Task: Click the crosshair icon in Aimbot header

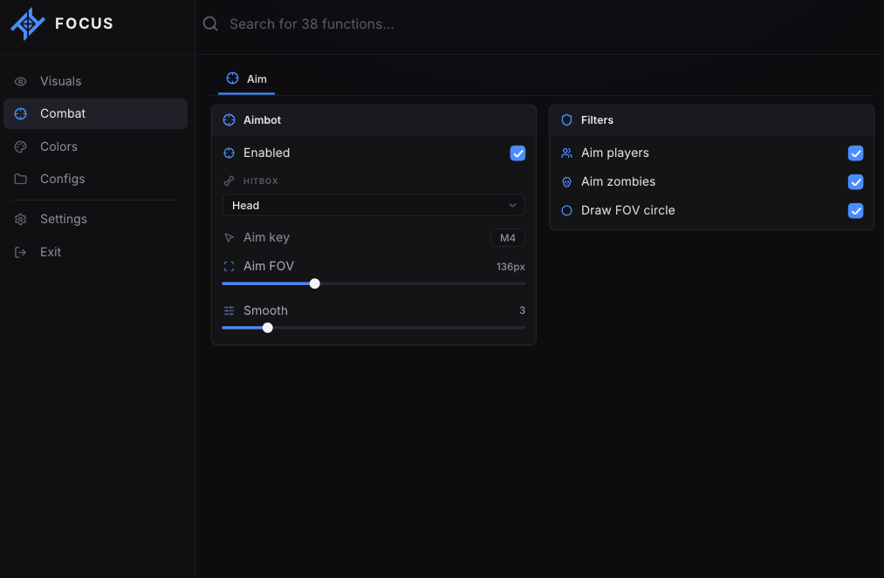Action: (229, 120)
